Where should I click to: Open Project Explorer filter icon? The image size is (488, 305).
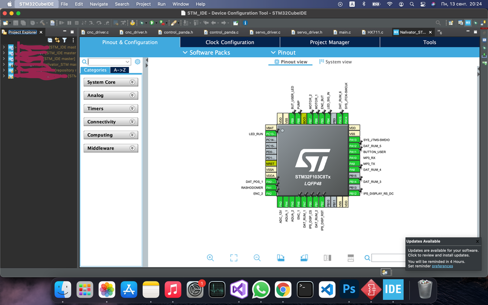[65, 40]
